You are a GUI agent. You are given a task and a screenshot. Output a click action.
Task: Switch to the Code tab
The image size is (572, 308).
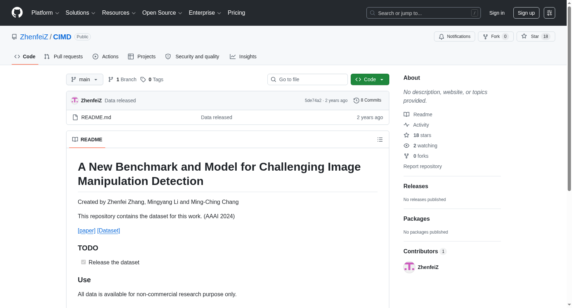coord(25,57)
